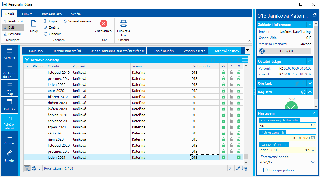Viewport: 320px width, 177px height.
Task: Click the Firmy (1) ... button
Action: click(285, 51)
